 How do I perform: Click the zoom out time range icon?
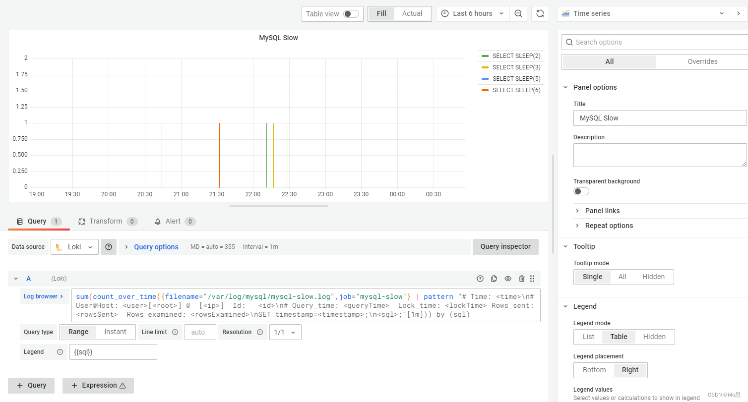[x=518, y=14]
